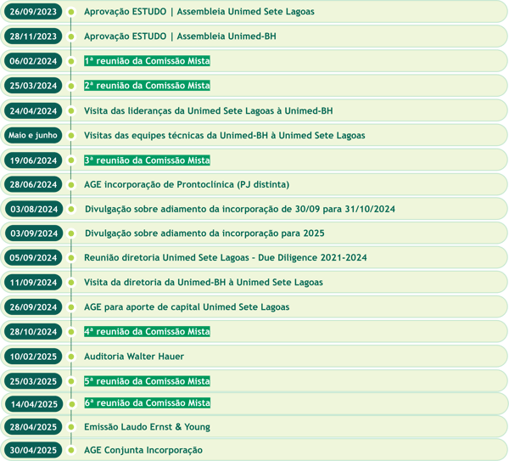Select the 11/09/2024 date badge
Screen dimensions: 509x461
coord(33,283)
